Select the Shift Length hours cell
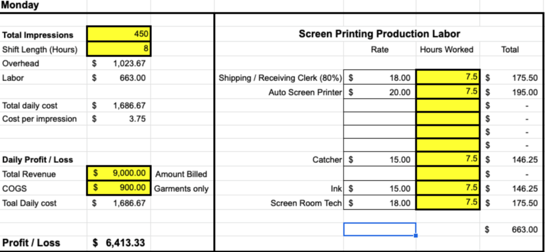Viewport: 545px width, 252px height. pyautogui.click(x=119, y=49)
